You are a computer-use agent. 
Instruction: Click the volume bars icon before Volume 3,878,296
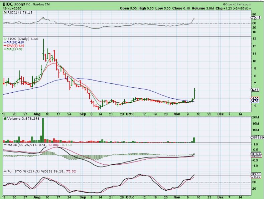pyautogui.click(x=5, y=118)
